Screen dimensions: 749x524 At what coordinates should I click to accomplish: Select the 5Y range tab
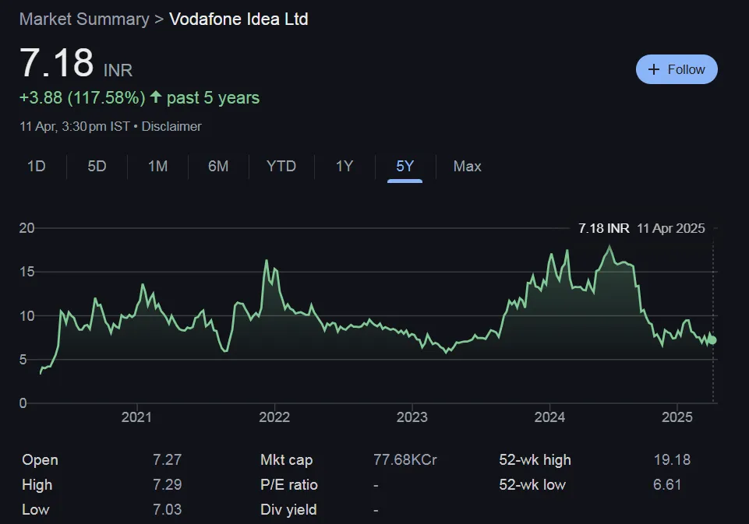(405, 166)
